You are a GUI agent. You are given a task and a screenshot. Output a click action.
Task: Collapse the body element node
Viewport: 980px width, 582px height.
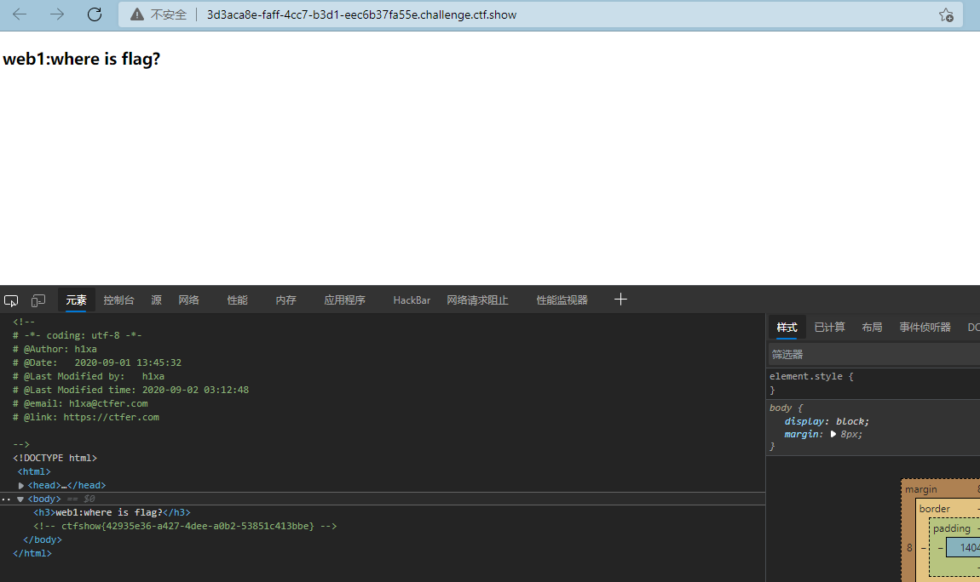click(x=20, y=499)
